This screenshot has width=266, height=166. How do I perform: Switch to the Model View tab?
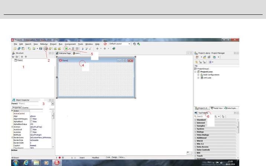[x=216, y=108]
